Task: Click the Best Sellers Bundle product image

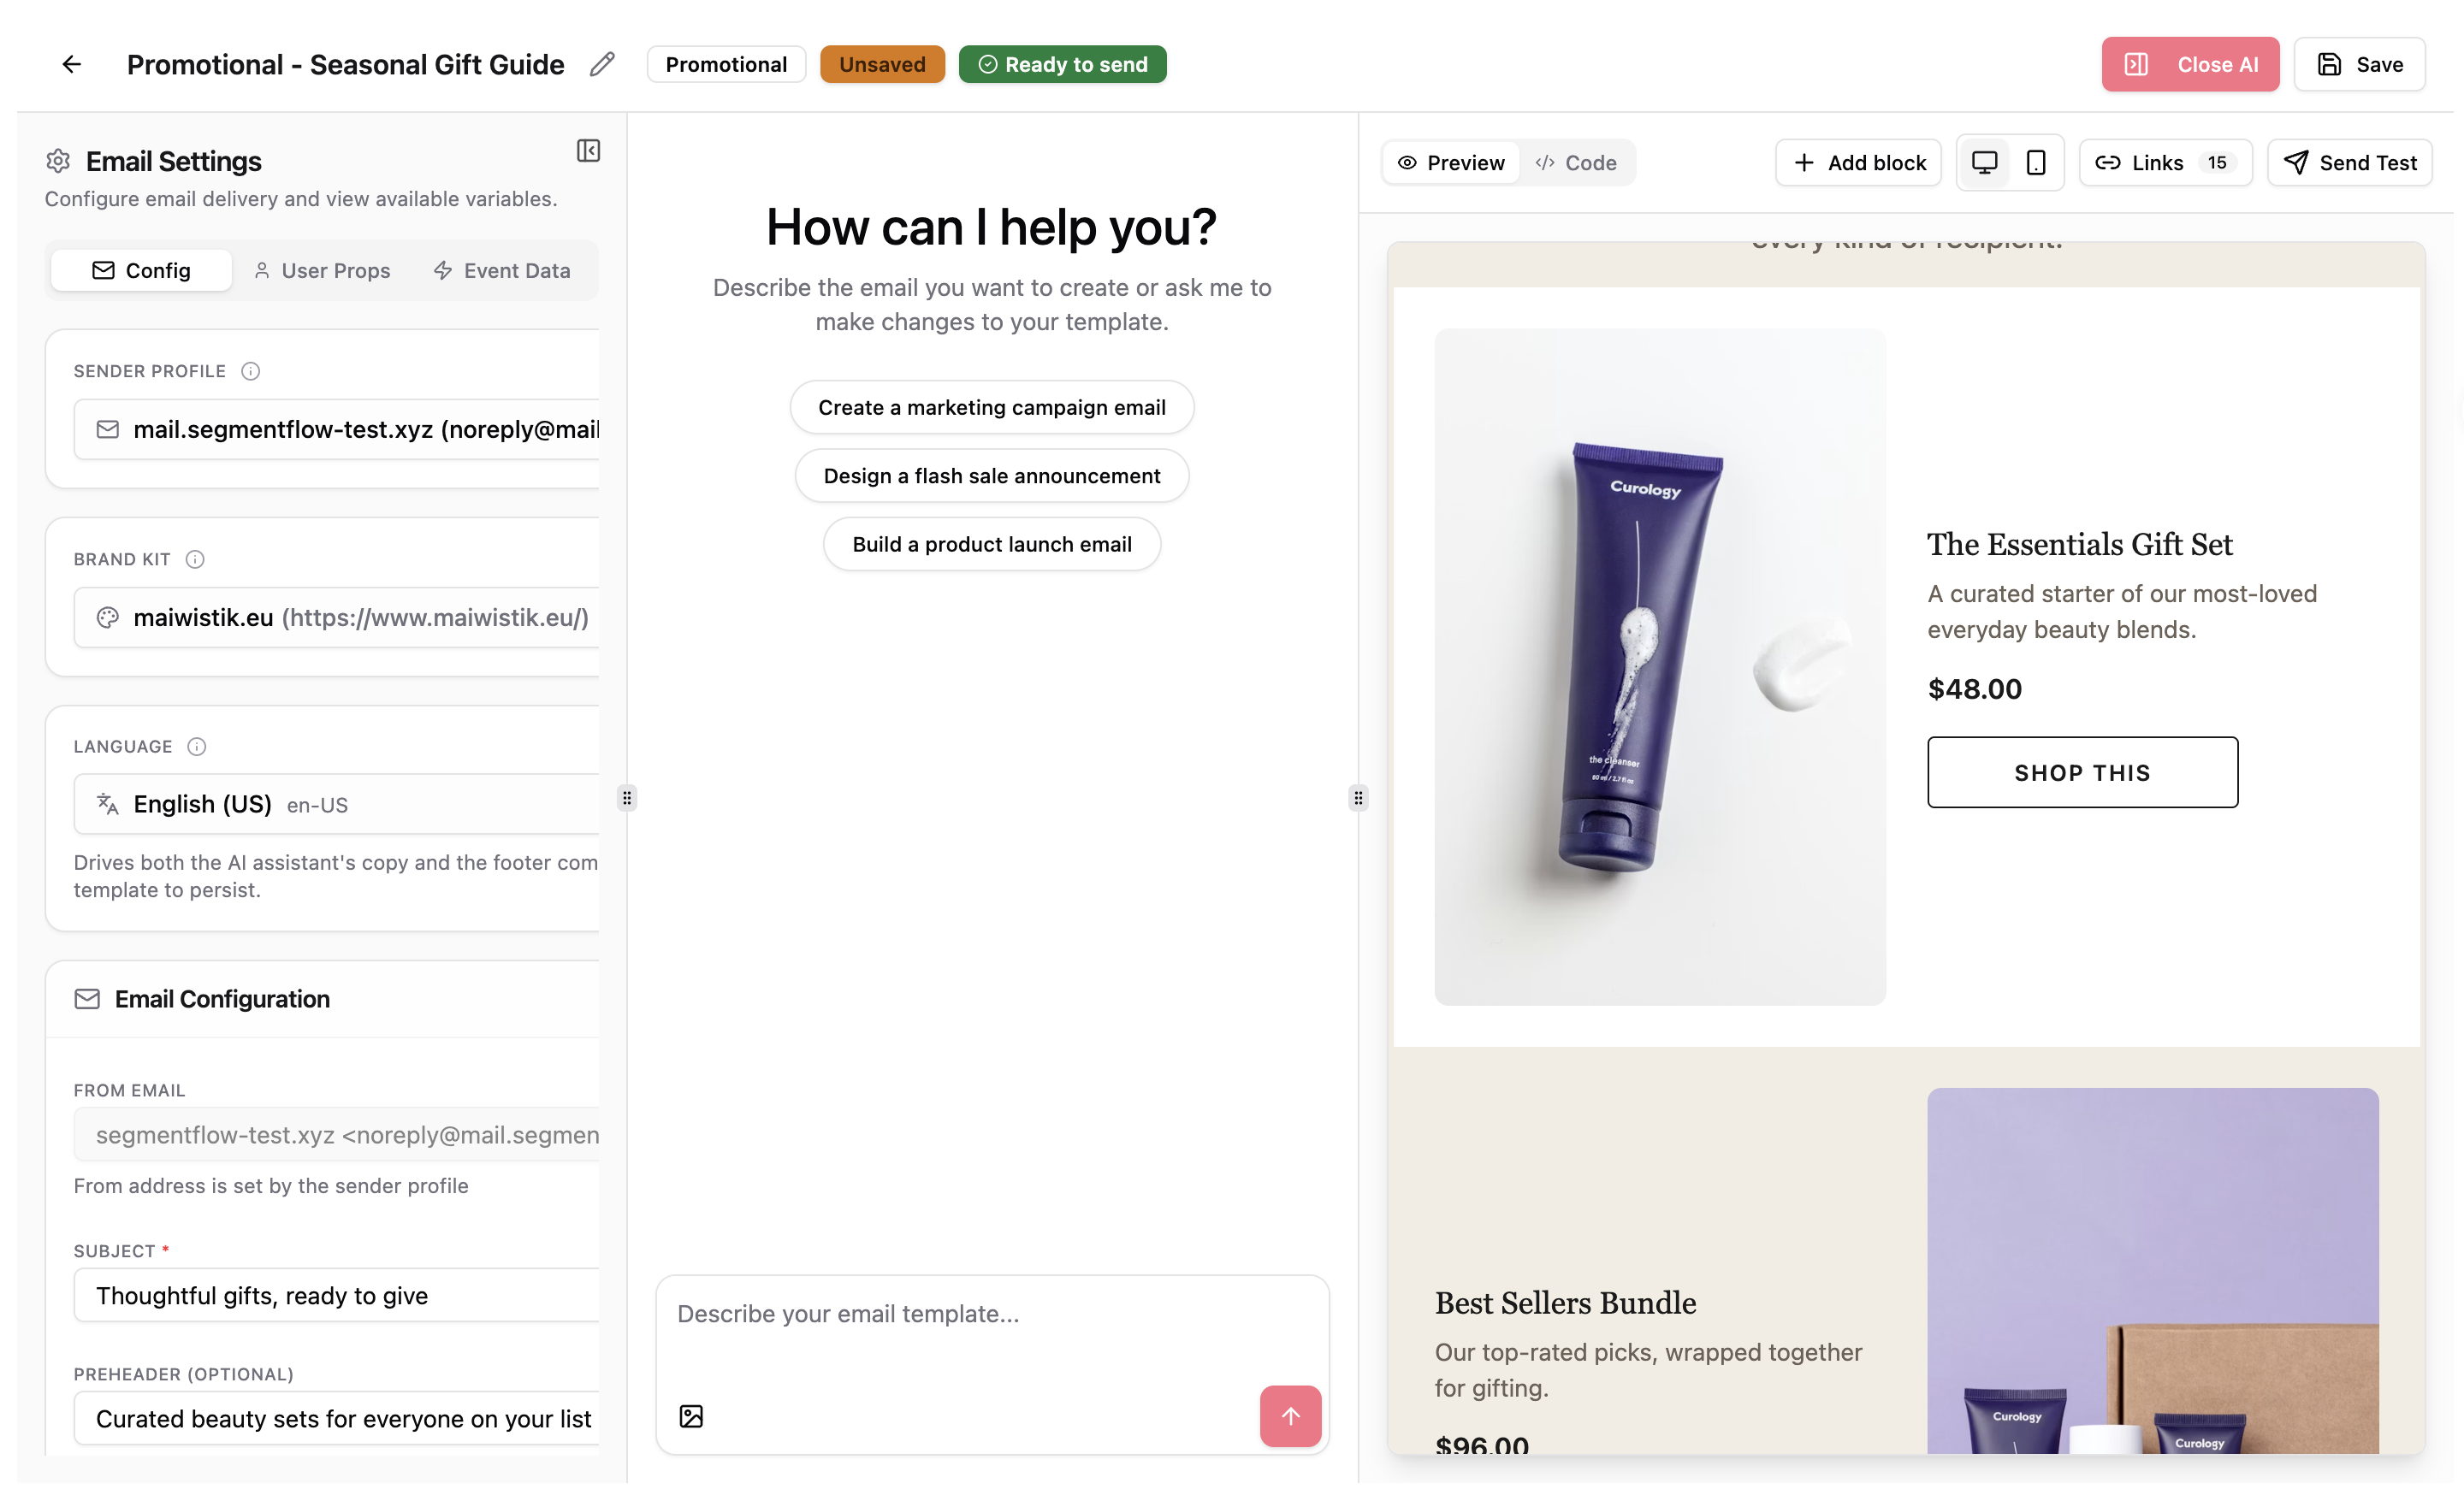Action: [2153, 1271]
